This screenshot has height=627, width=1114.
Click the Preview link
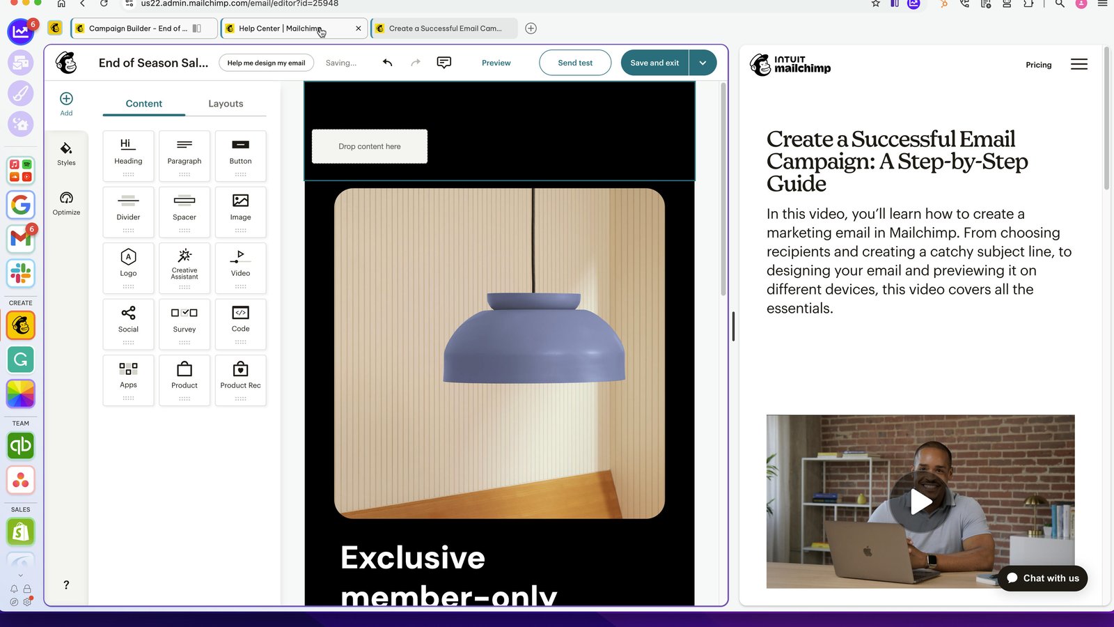[x=496, y=63]
